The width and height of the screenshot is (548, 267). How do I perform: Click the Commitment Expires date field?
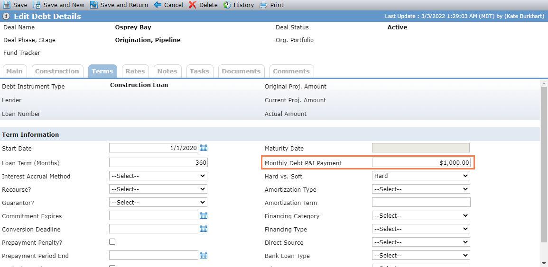[x=154, y=215]
